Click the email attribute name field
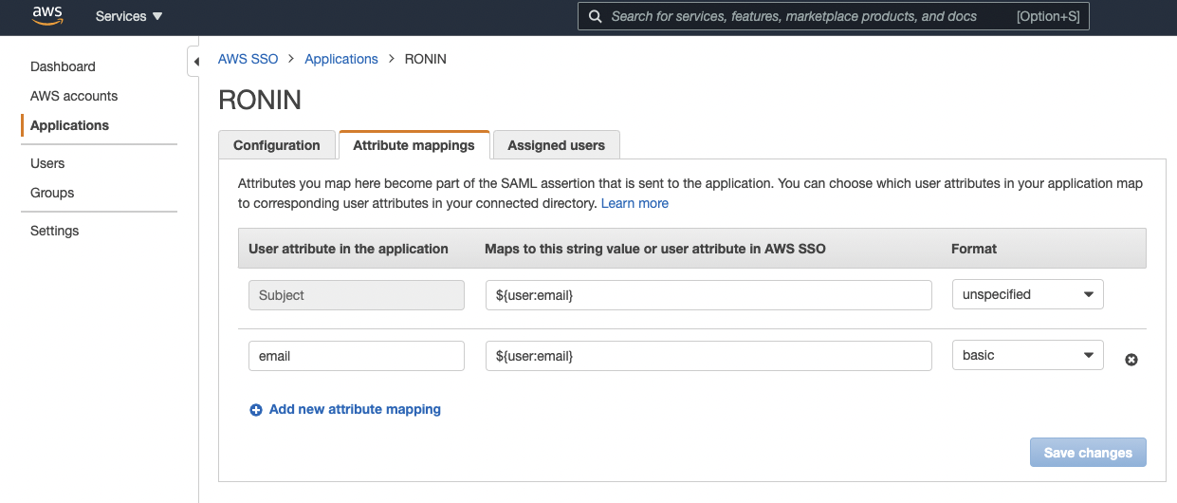Viewport: 1177px width, 503px height. tap(356, 356)
